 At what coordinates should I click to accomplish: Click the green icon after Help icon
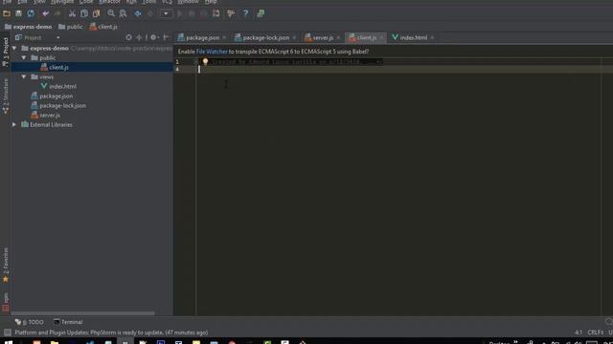click(x=261, y=13)
